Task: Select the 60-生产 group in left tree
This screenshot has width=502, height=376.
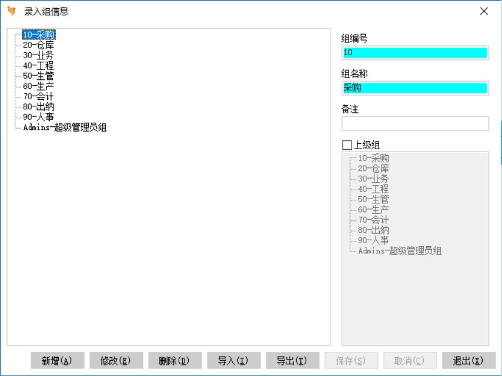Action: pos(38,86)
